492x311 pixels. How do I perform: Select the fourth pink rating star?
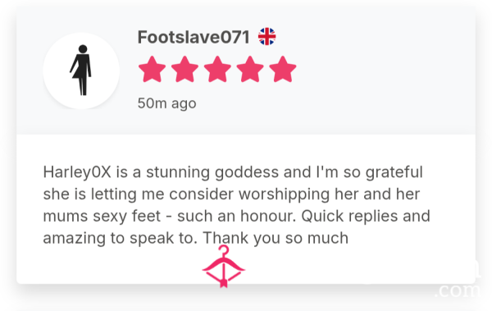coord(250,70)
